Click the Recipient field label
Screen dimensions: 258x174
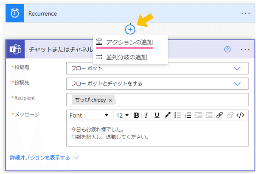[x=25, y=98]
